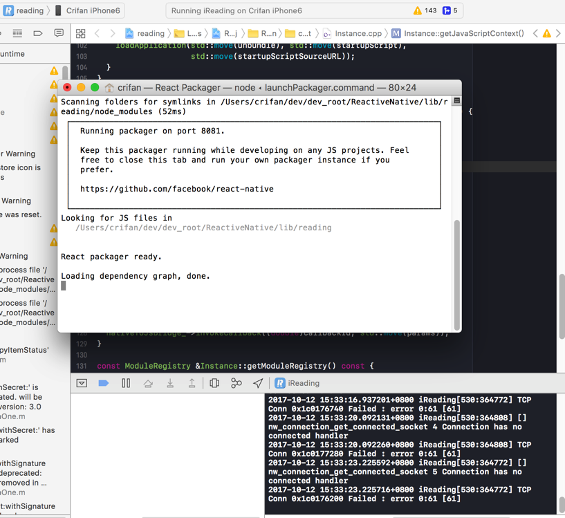The height and width of the screenshot is (518, 565).
Task: Open Debug Memory Graph
Action: (x=236, y=383)
